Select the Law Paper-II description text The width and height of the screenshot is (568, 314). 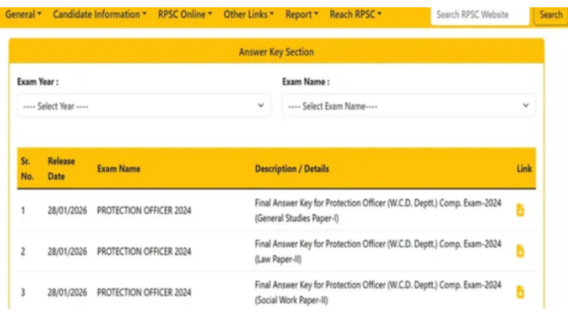(x=377, y=251)
